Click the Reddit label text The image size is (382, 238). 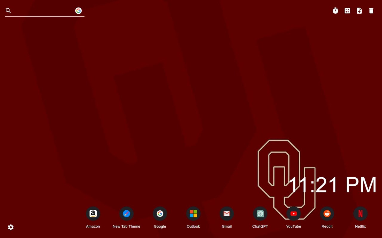pyautogui.click(x=327, y=226)
